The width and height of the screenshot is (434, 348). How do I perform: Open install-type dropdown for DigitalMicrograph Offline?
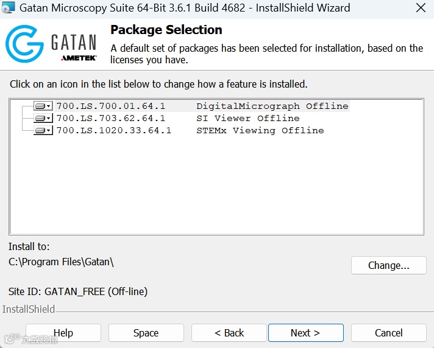(43, 106)
